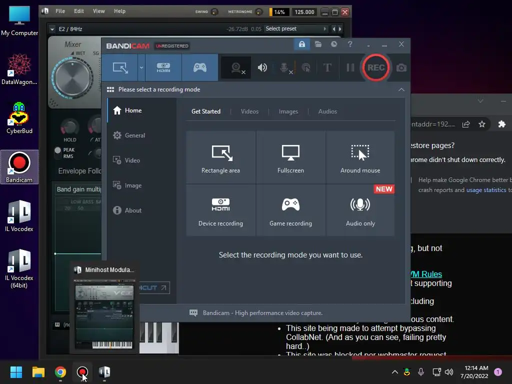Click Minihost Modular preview thumbnail
The width and height of the screenshot is (512, 384).
(x=104, y=314)
